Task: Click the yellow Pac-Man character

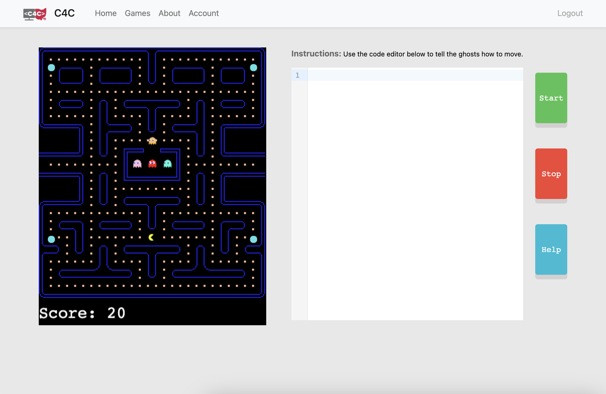Action: coord(151,237)
